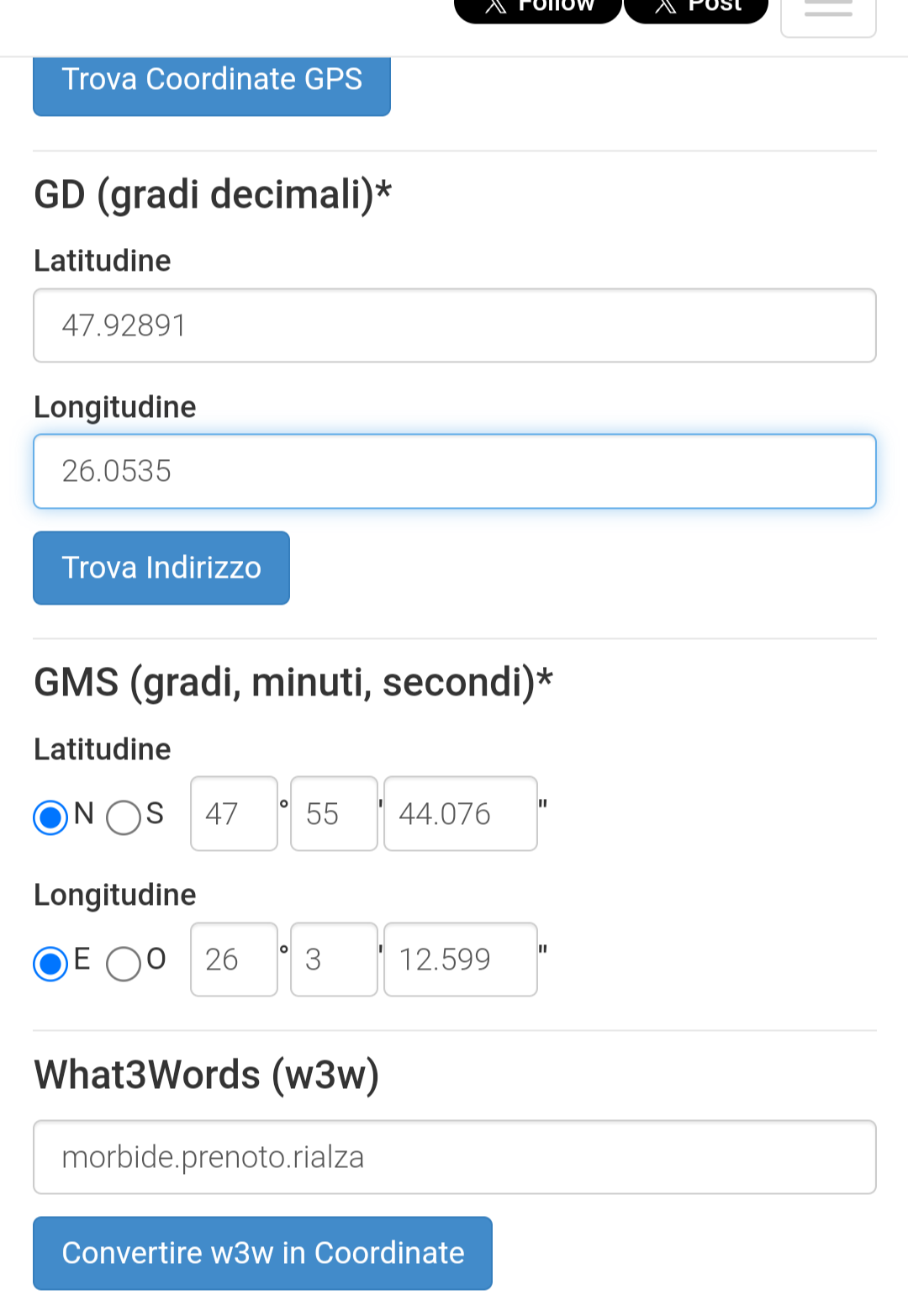The width and height of the screenshot is (908, 1306).
Task: Click Trova Coordinate GPS button
Action: pyautogui.click(x=212, y=86)
